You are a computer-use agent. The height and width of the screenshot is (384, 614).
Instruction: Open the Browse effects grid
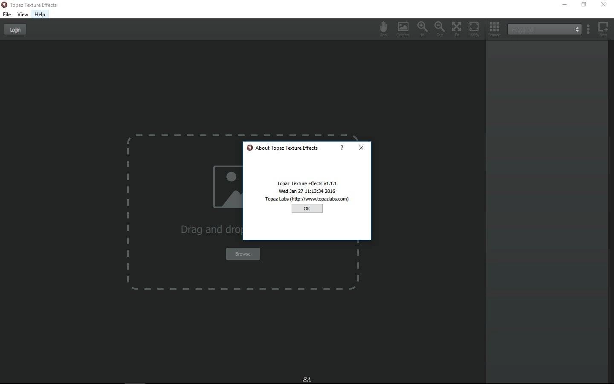[x=494, y=29]
